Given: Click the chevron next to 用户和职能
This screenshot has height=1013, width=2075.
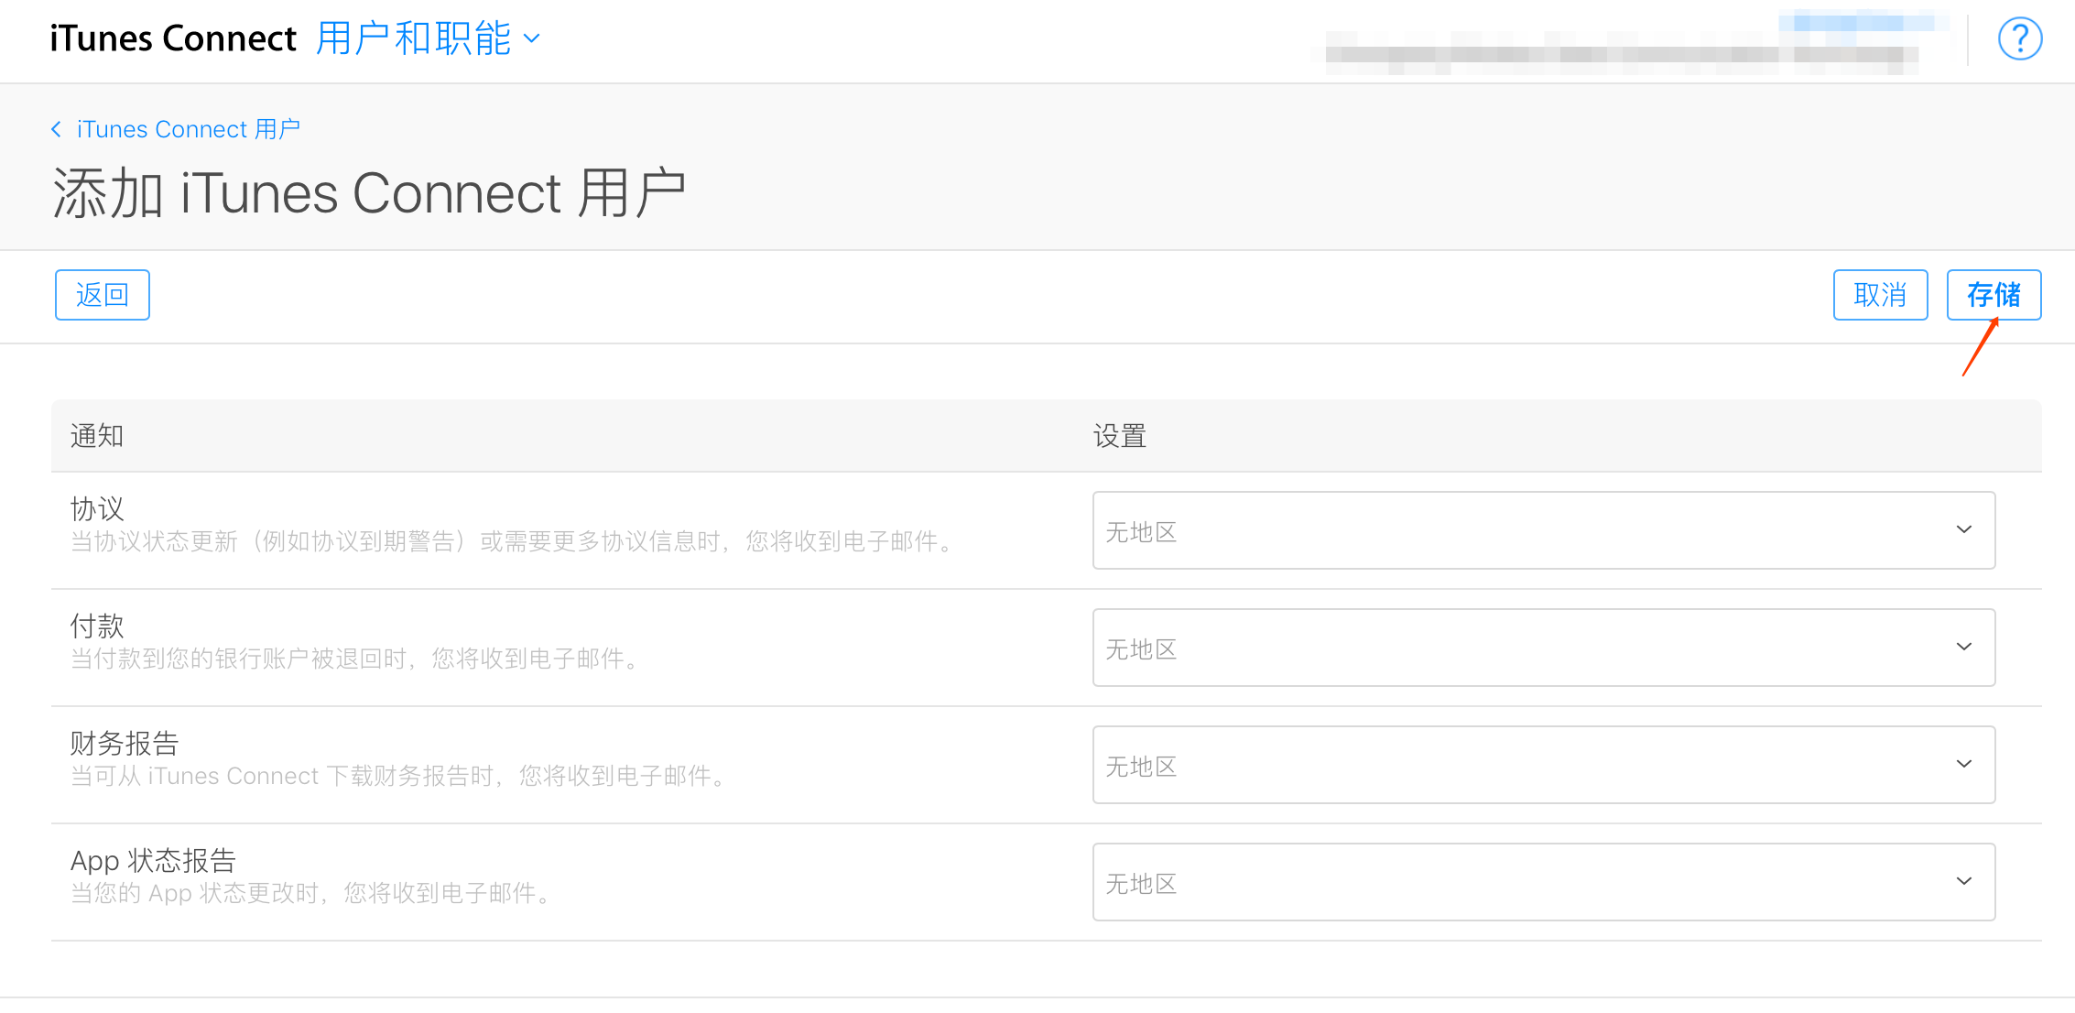Looking at the screenshot, I should 531,39.
